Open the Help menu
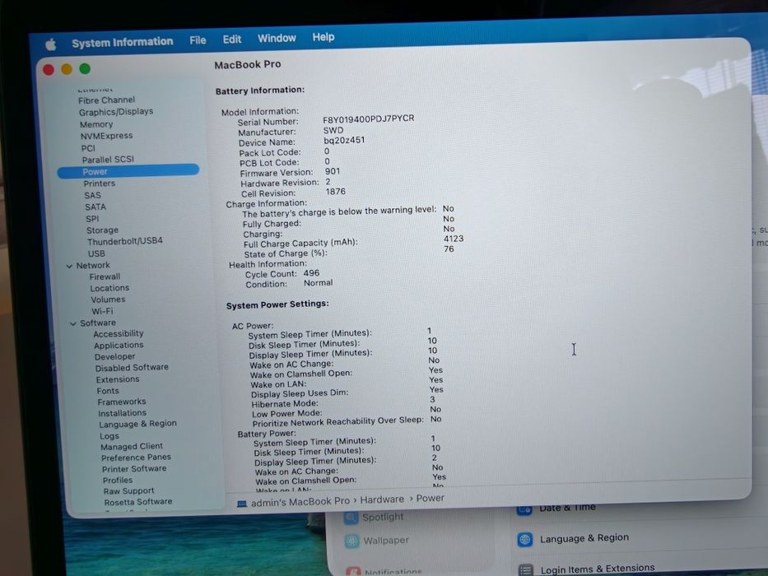This screenshot has height=576, width=768. click(x=323, y=37)
